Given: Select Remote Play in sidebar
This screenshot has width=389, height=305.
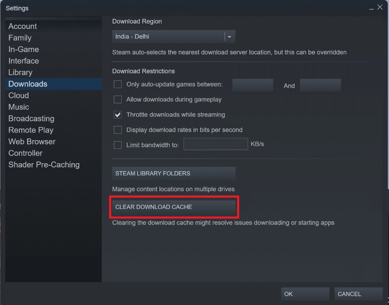Looking at the screenshot, I should pyautogui.click(x=53, y=130).
